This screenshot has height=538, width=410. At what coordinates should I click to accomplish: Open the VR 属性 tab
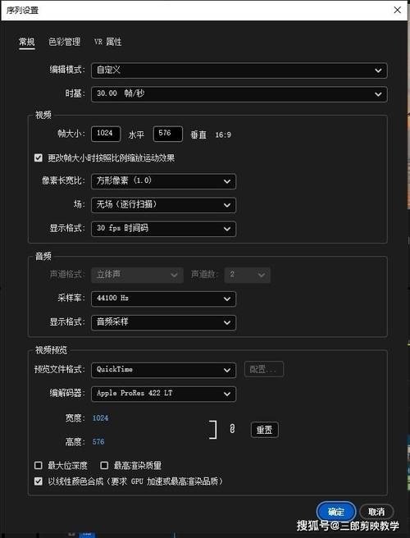[107, 42]
